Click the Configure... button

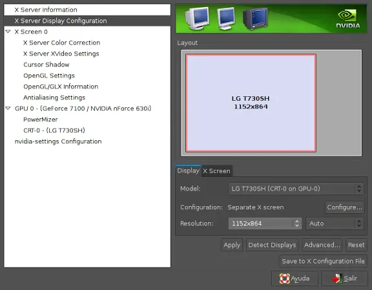pyautogui.click(x=344, y=207)
